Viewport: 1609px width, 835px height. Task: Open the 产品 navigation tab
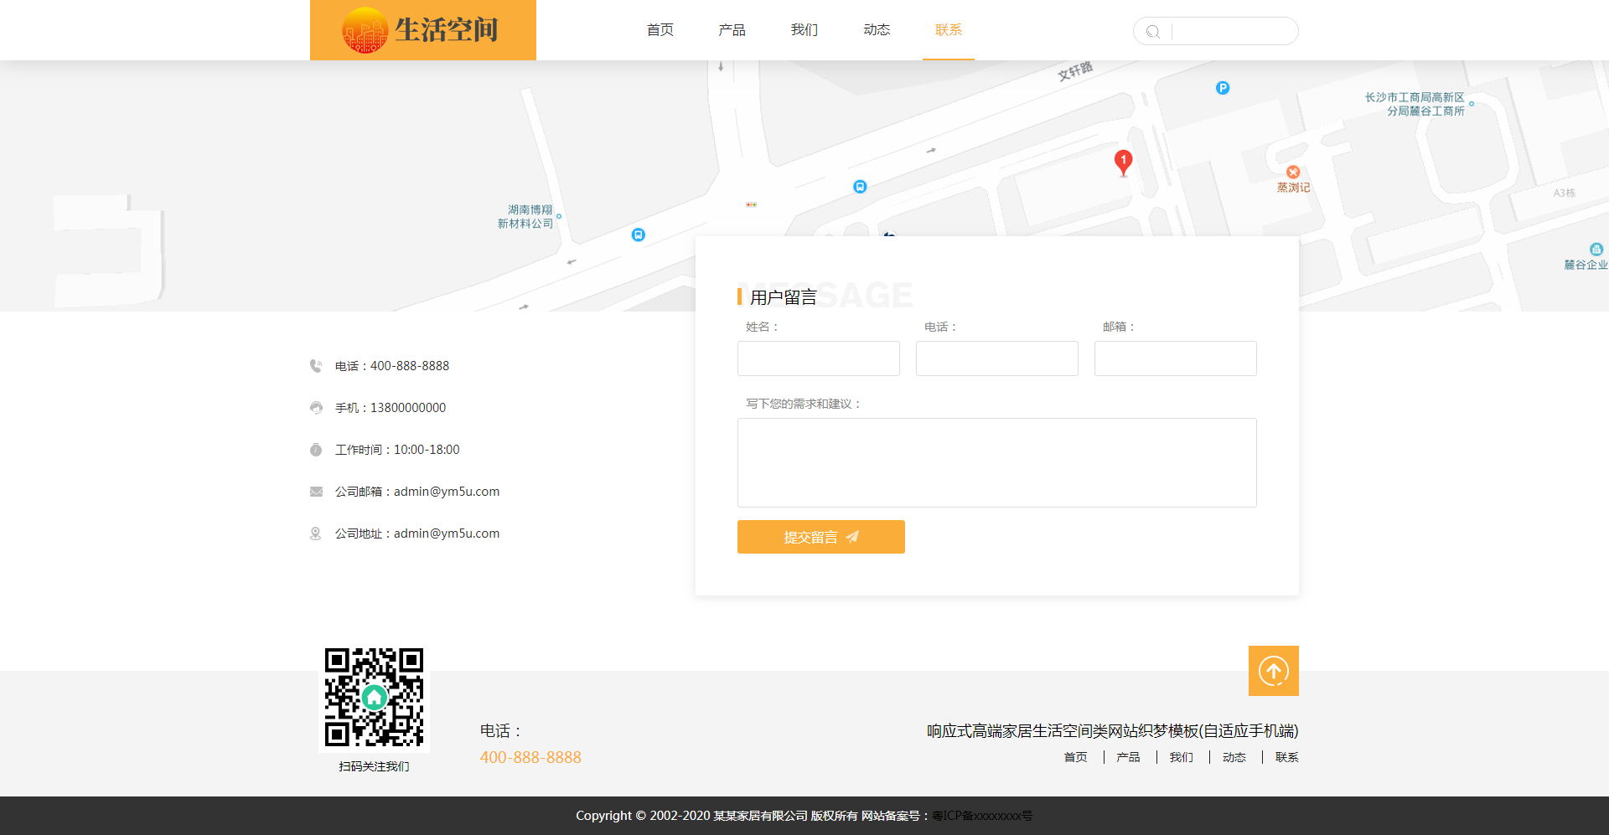[x=732, y=30]
